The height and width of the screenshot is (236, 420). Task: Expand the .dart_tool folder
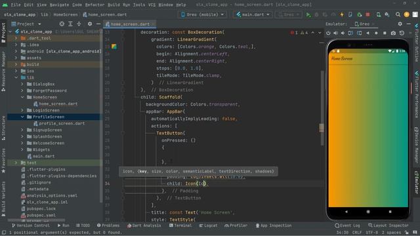point(16,38)
